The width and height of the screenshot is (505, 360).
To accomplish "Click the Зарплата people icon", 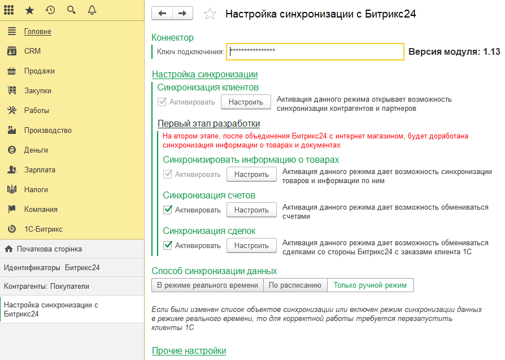I will [12, 170].
